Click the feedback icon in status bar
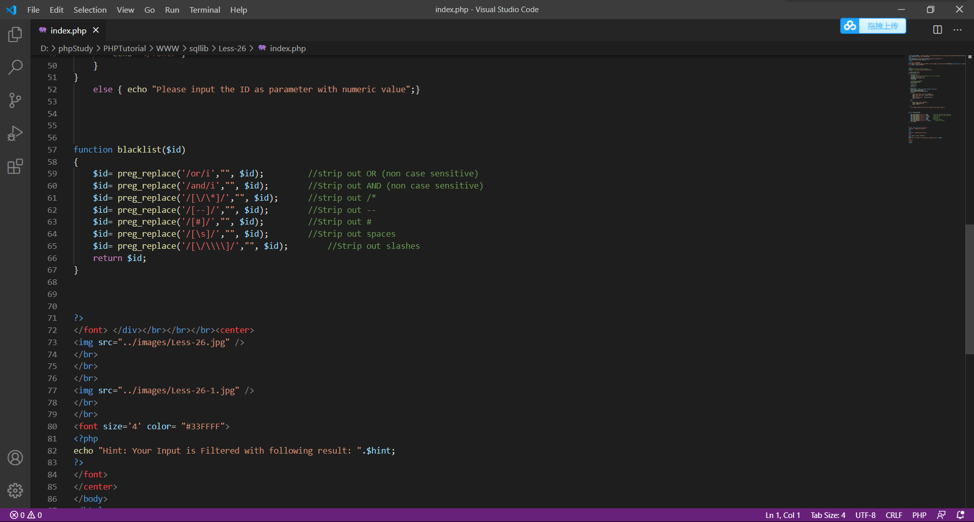The width and height of the screenshot is (974, 522). [941, 515]
